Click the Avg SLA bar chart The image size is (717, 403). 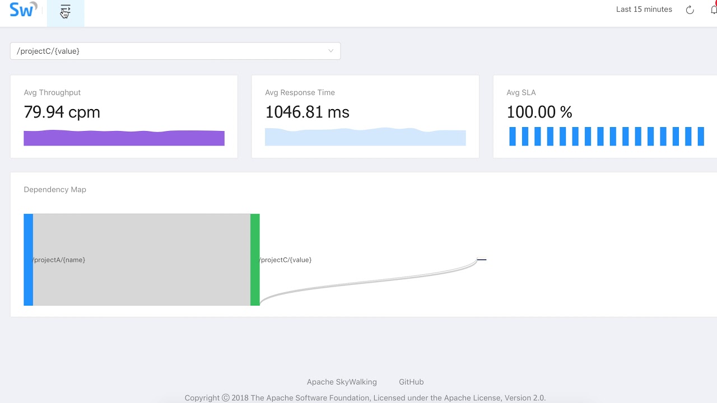[607, 137]
